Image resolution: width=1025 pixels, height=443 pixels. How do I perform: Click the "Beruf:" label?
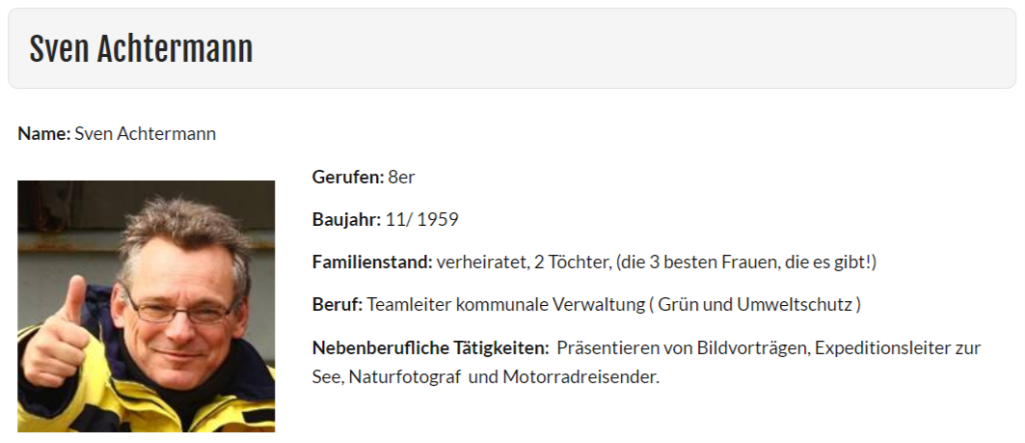coord(337,305)
